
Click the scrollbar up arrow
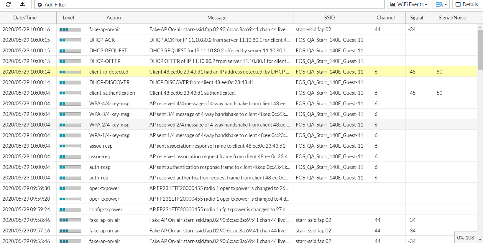click(x=480, y=27)
